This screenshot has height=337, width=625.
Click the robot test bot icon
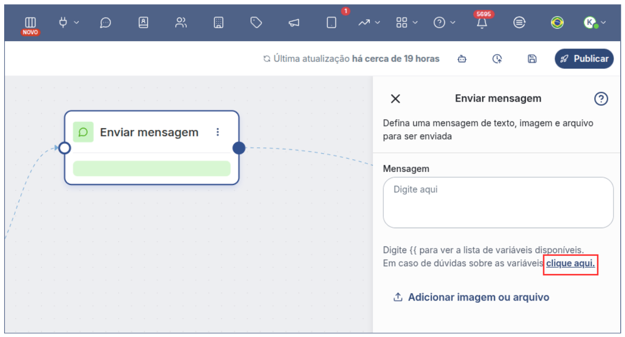click(462, 59)
